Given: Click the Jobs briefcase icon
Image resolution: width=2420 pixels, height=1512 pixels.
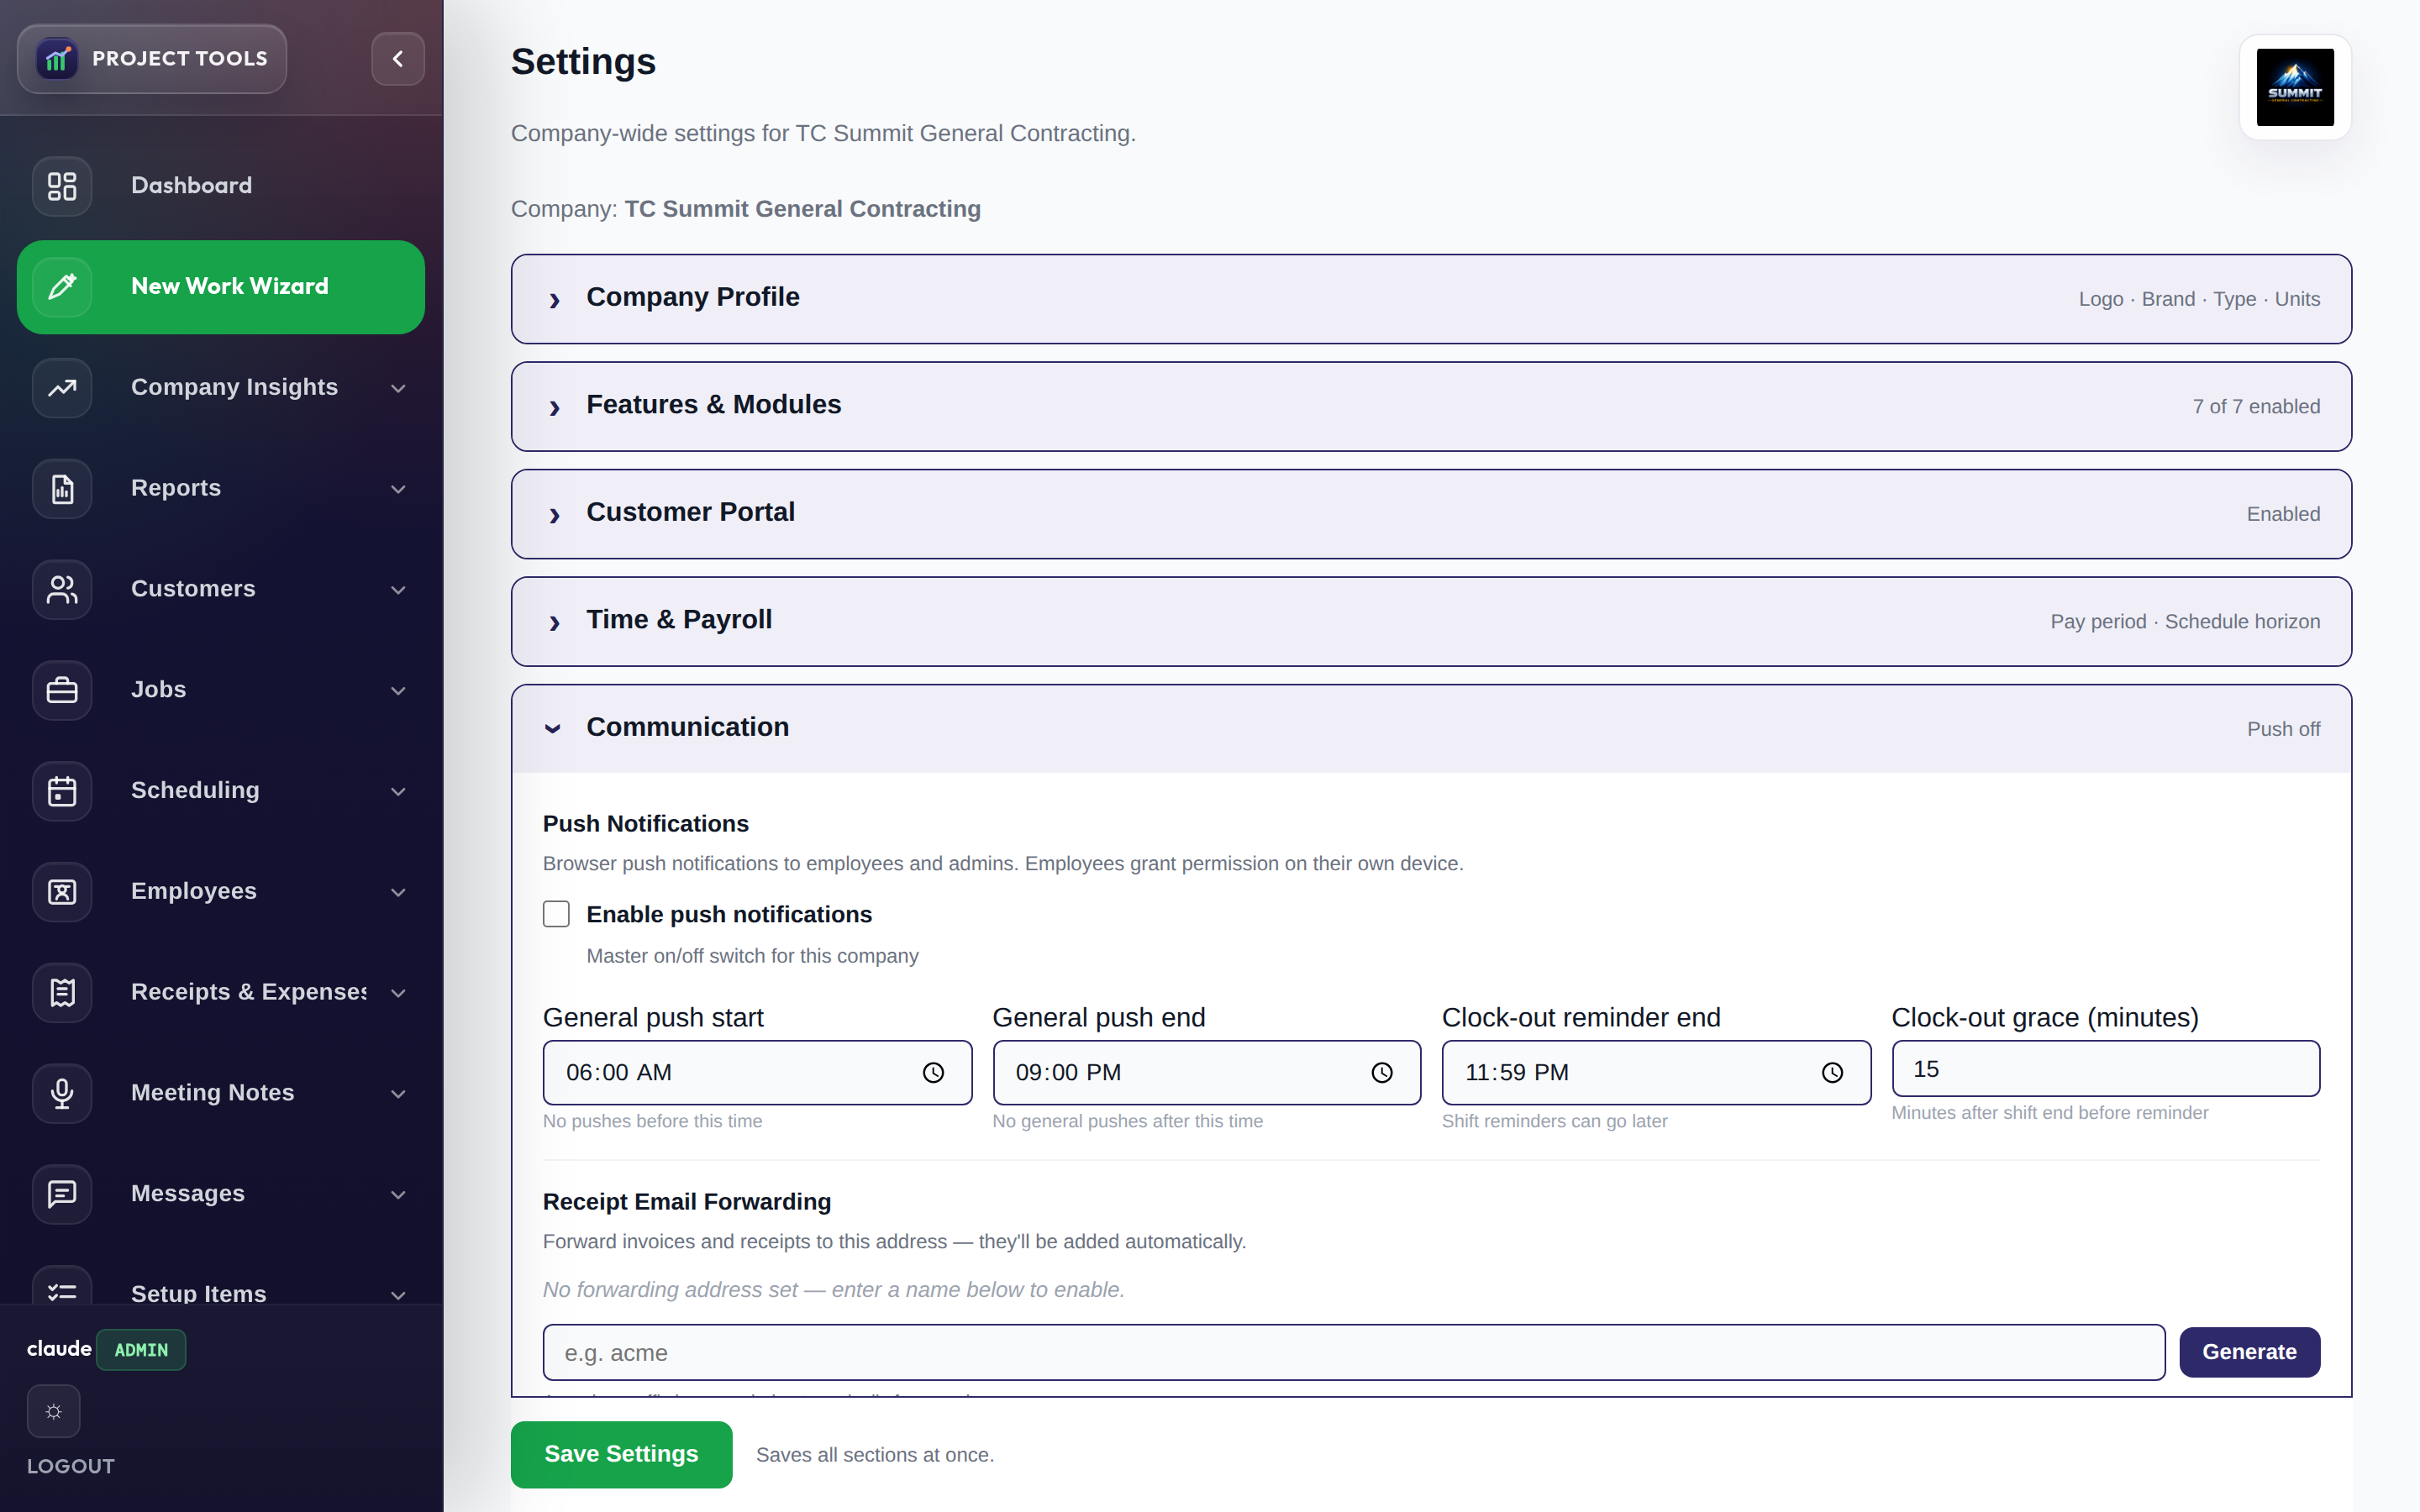Looking at the screenshot, I should pyautogui.click(x=62, y=690).
